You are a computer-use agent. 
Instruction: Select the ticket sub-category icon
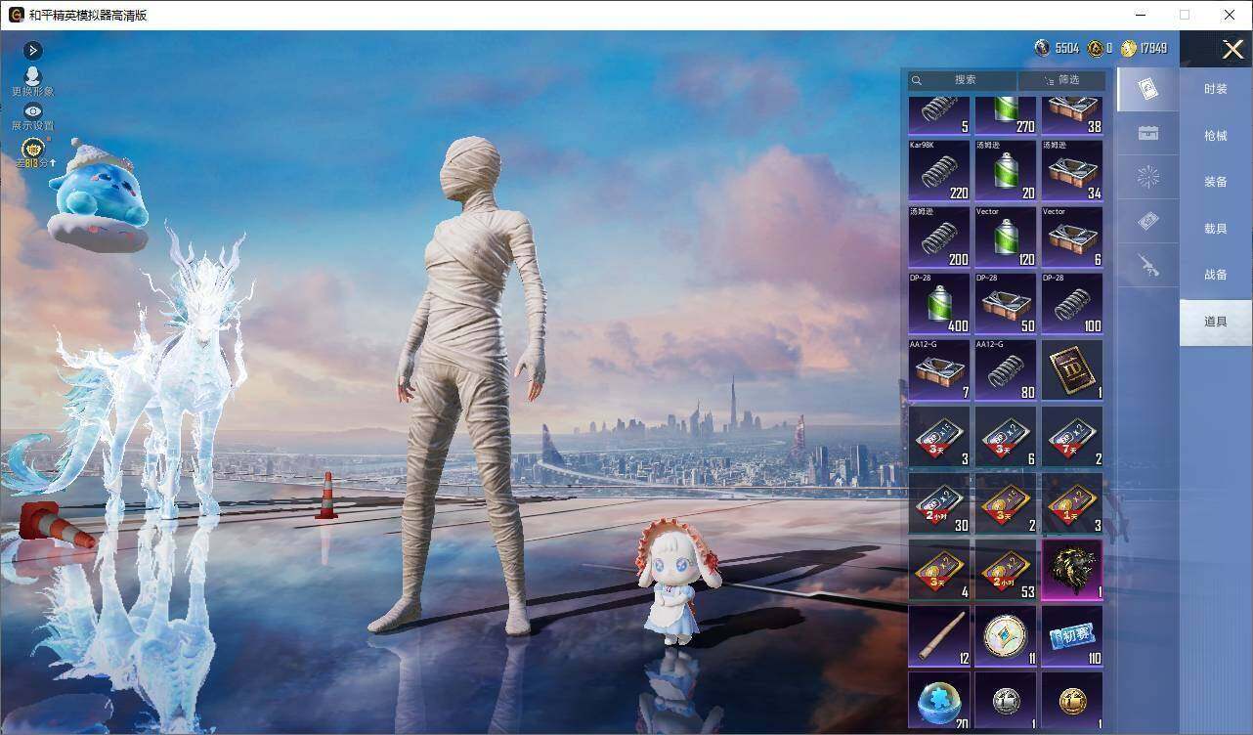click(x=1148, y=222)
